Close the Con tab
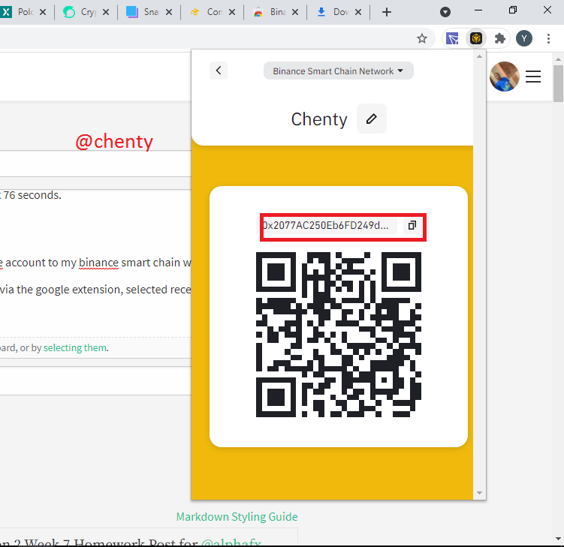This screenshot has height=547, width=564. (232, 12)
